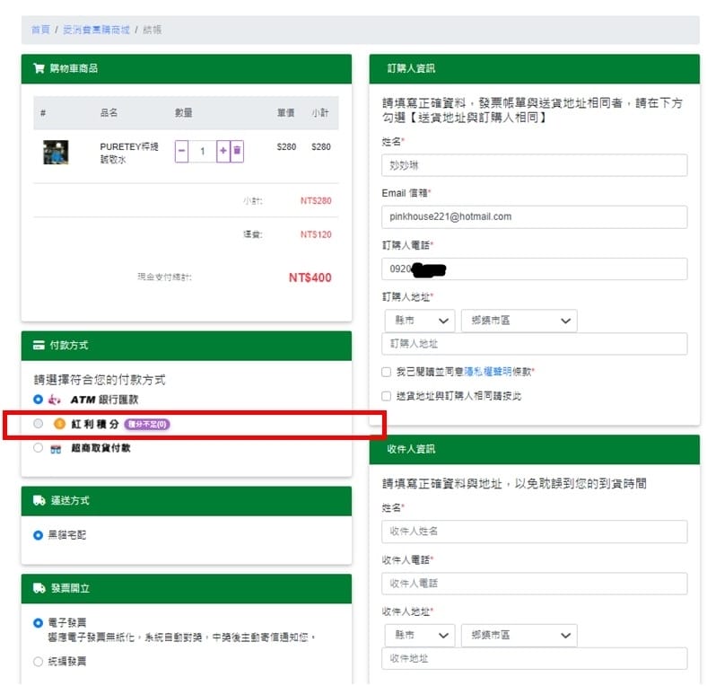Select 超商取貨付款 payment radio button
Image resolution: width=707 pixels, height=686 pixels.
click(x=38, y=447)
